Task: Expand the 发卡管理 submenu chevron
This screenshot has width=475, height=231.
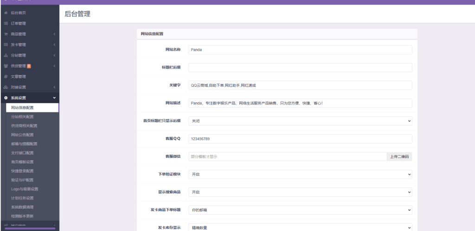Action: click(55, 45)
